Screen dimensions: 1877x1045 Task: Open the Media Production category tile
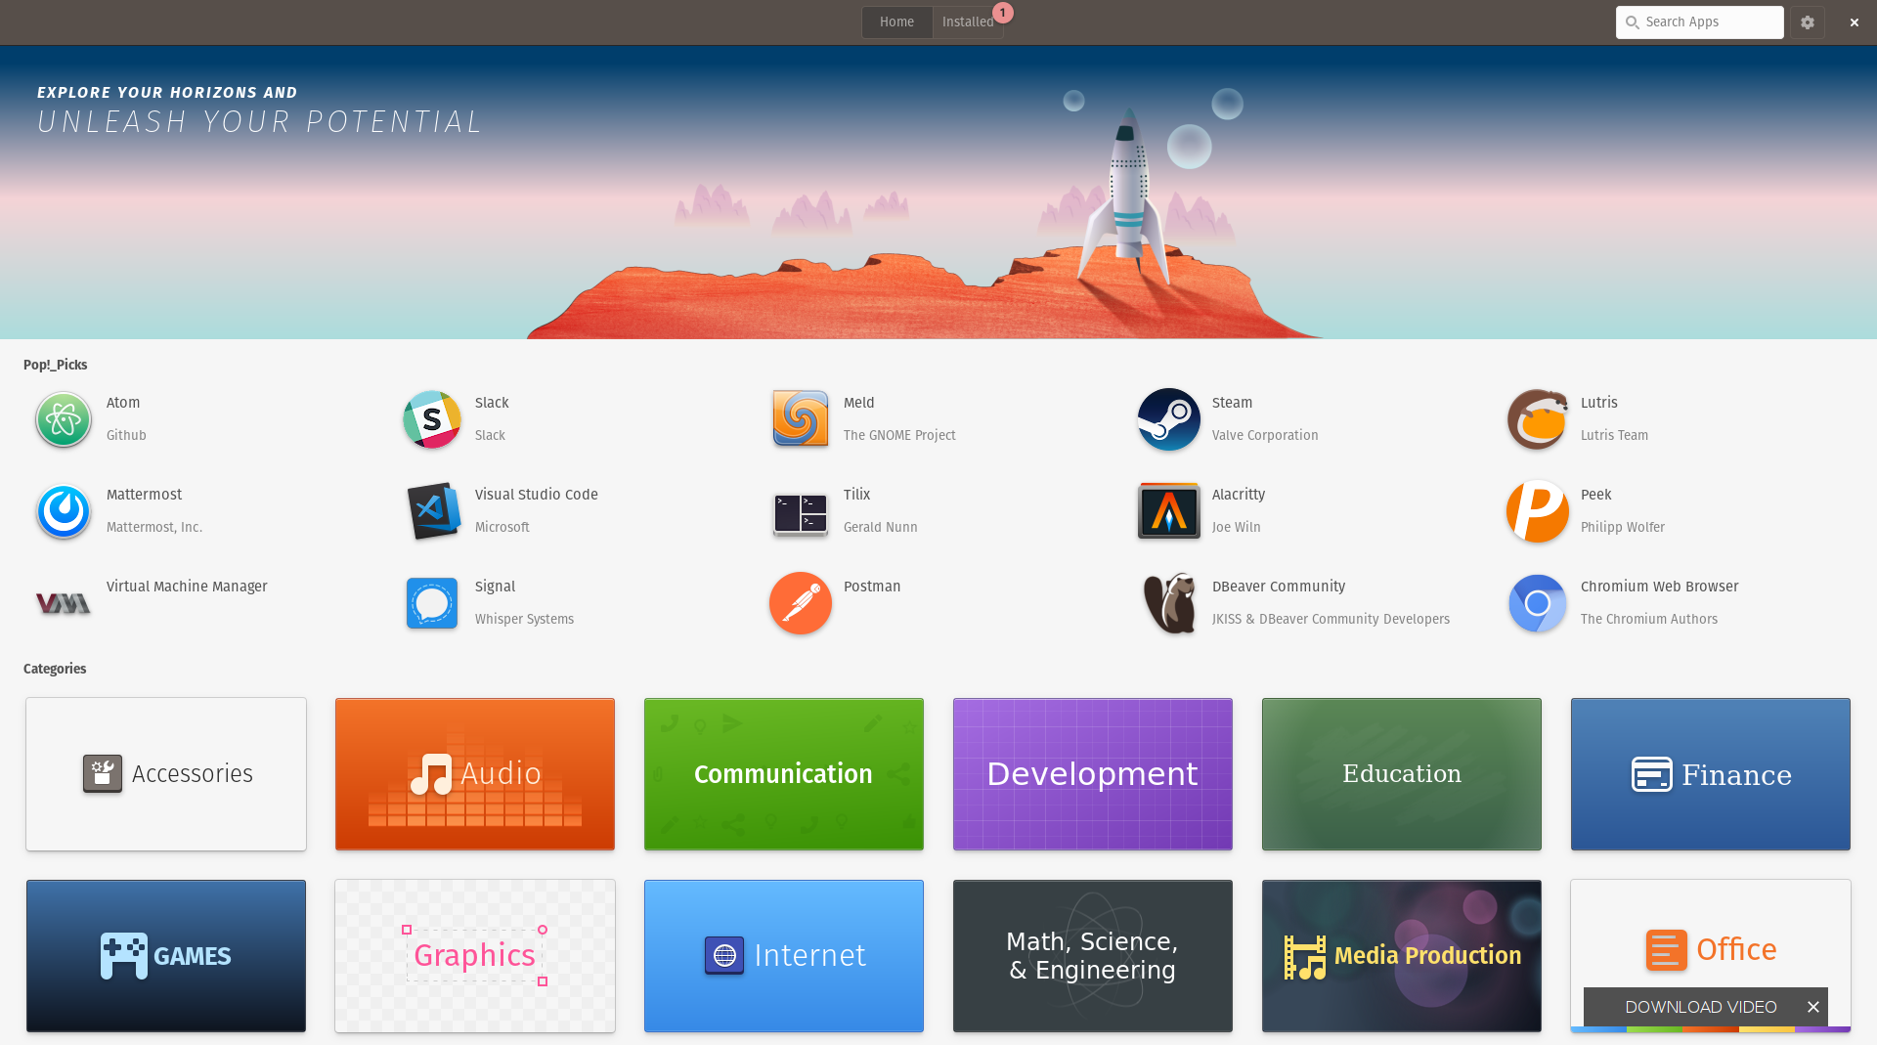[1401, 956]
